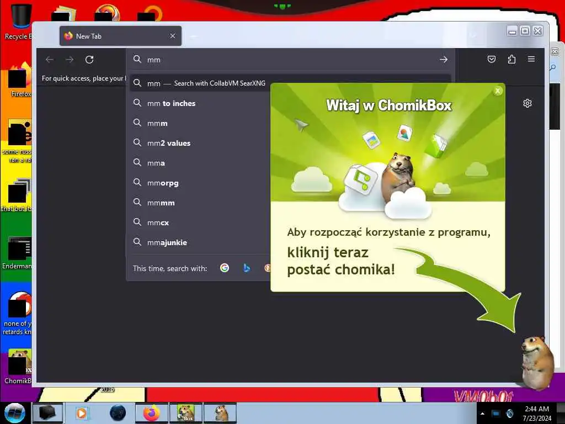
Task: Type in the Firefox address bar field
Action: 290,60
